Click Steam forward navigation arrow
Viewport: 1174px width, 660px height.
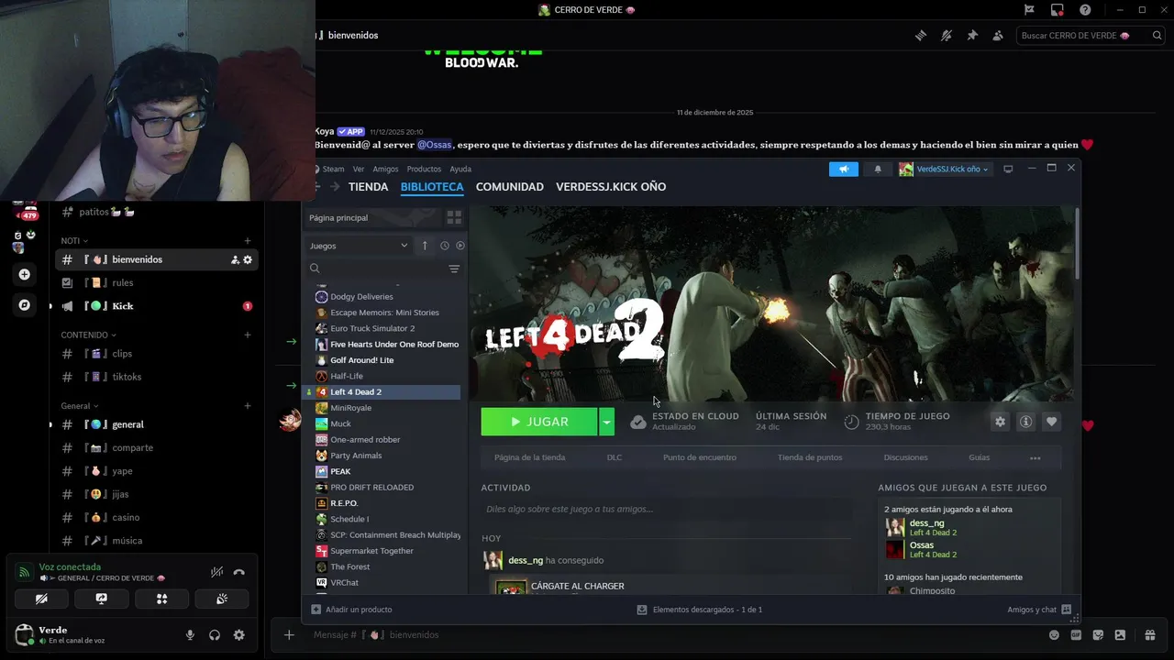335,187
